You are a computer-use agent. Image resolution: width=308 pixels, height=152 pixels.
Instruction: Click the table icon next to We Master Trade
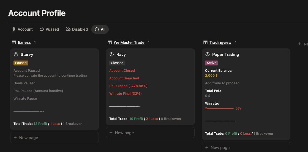[x=110, y=43]
